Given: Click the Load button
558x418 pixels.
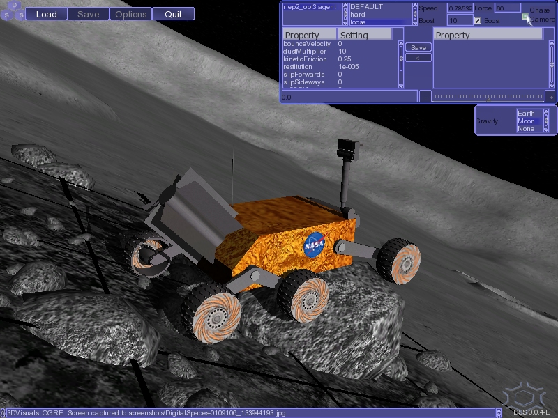Looking at the screenshot, I should pos(46,14).
